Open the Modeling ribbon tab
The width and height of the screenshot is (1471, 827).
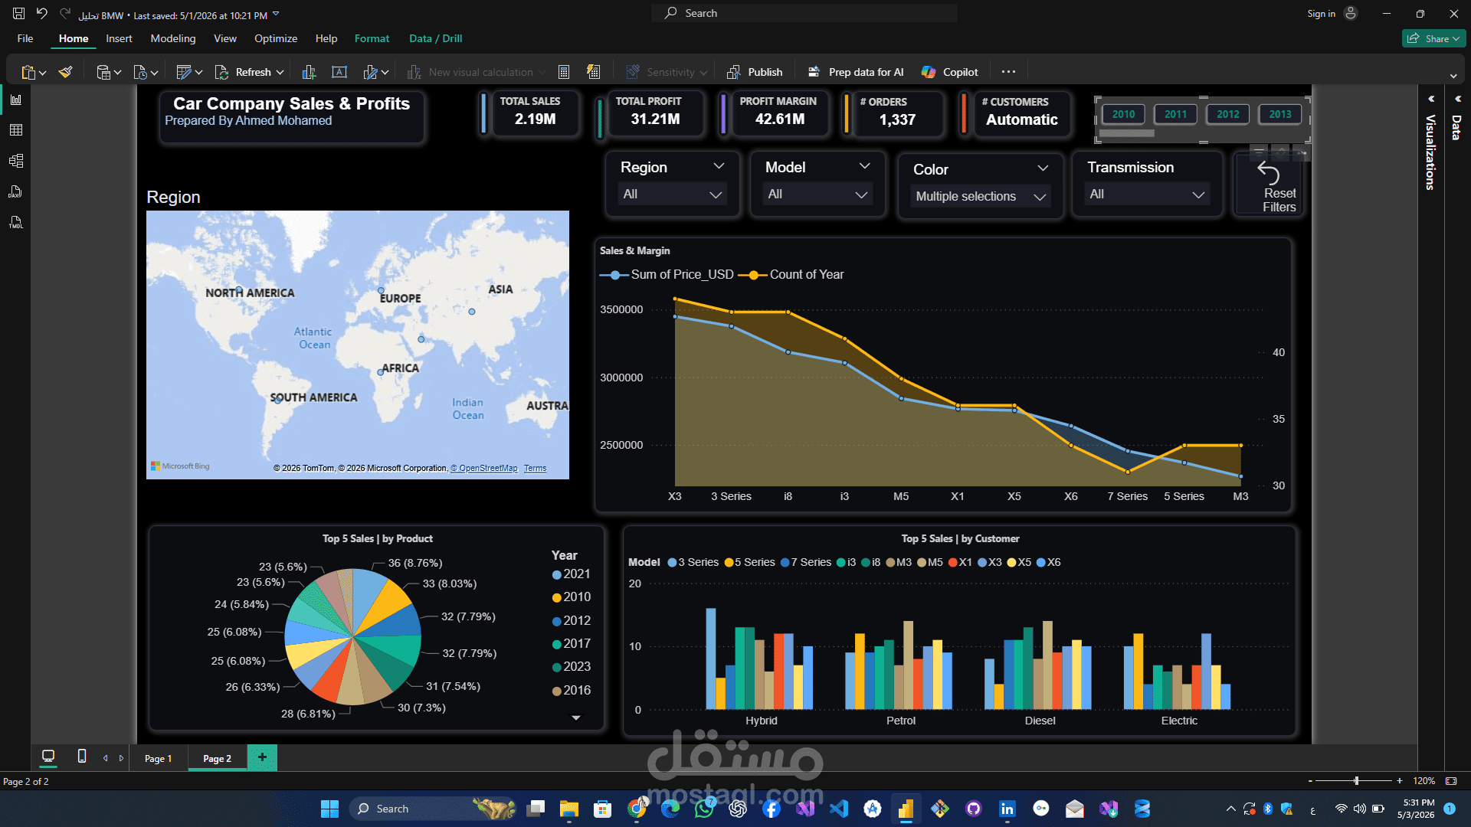(172, 38)
